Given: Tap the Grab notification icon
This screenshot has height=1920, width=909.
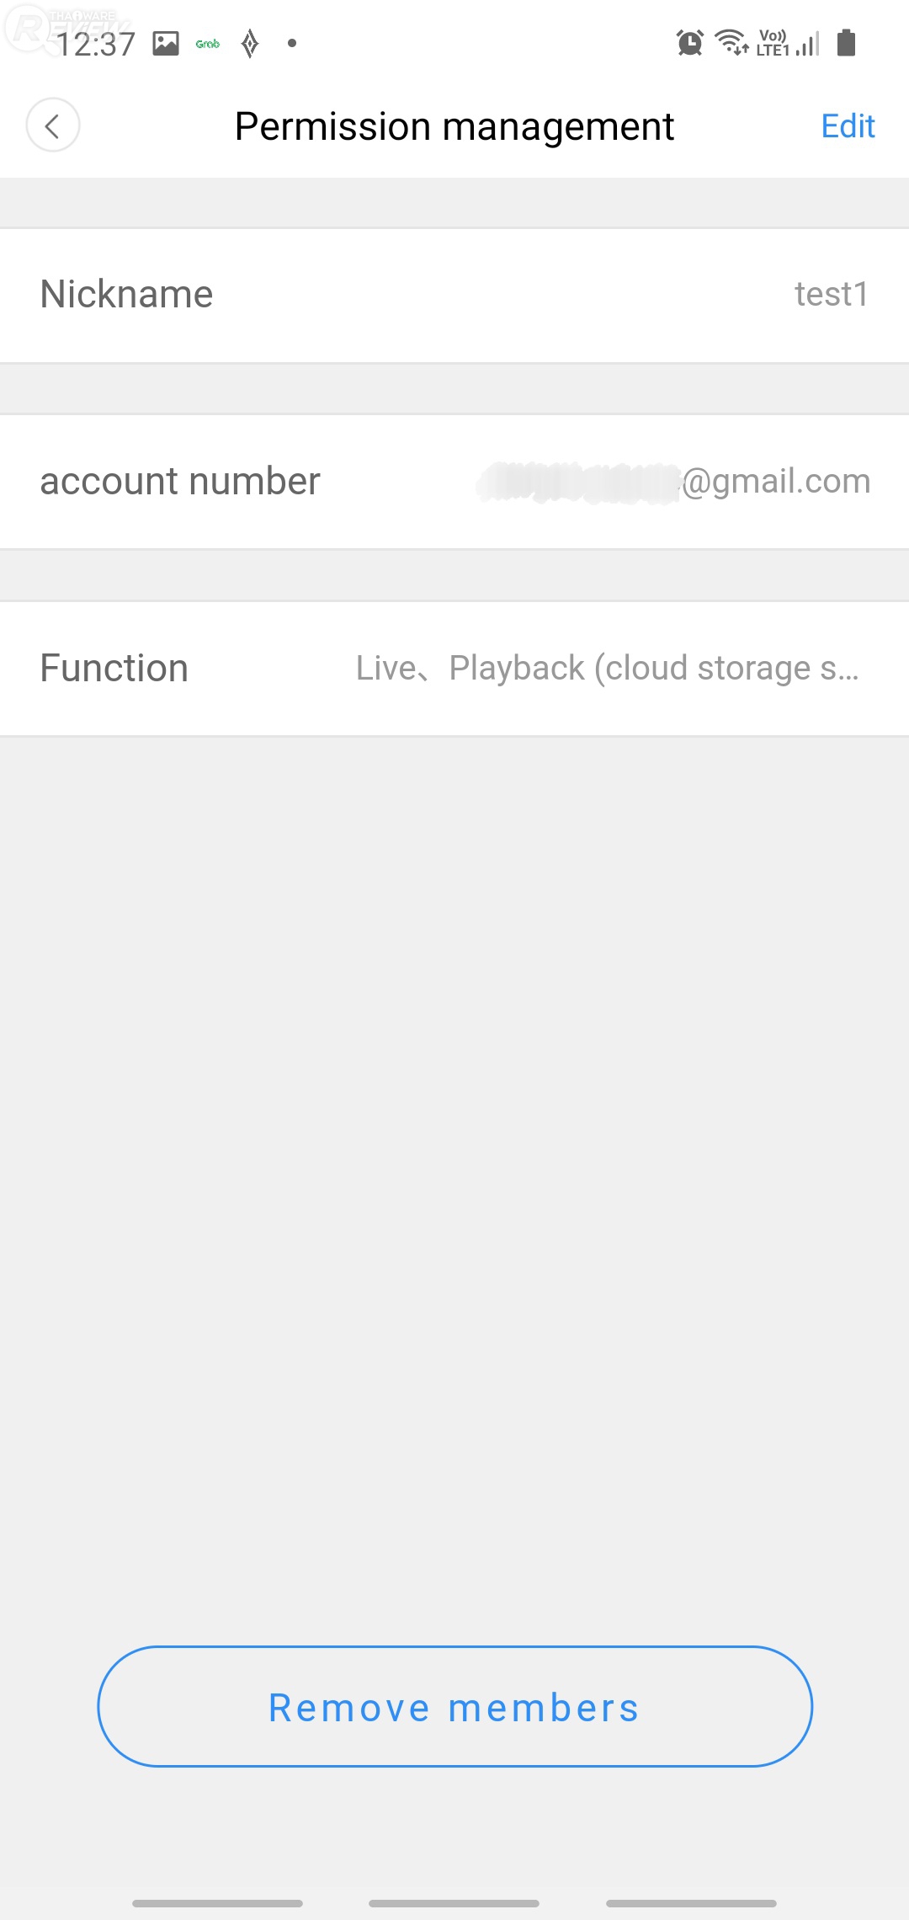Looking at the screenshot, I should pos(208,44).
